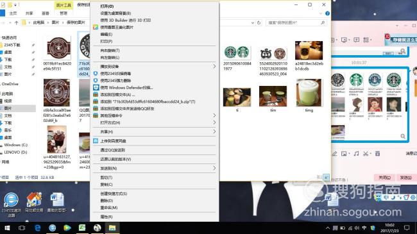Image resolution: width=417 pixels, height=234 pixels.
Task: Select 打印(P) from context menu
Action: tap(106, 41)
